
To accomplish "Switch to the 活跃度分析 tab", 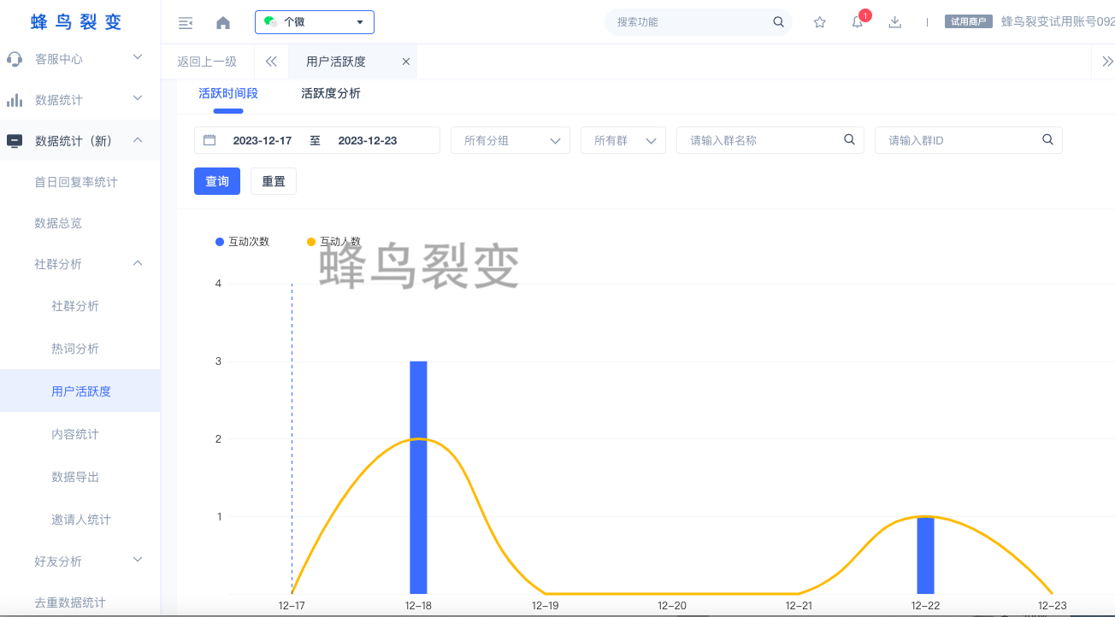I will click(331, 93).
